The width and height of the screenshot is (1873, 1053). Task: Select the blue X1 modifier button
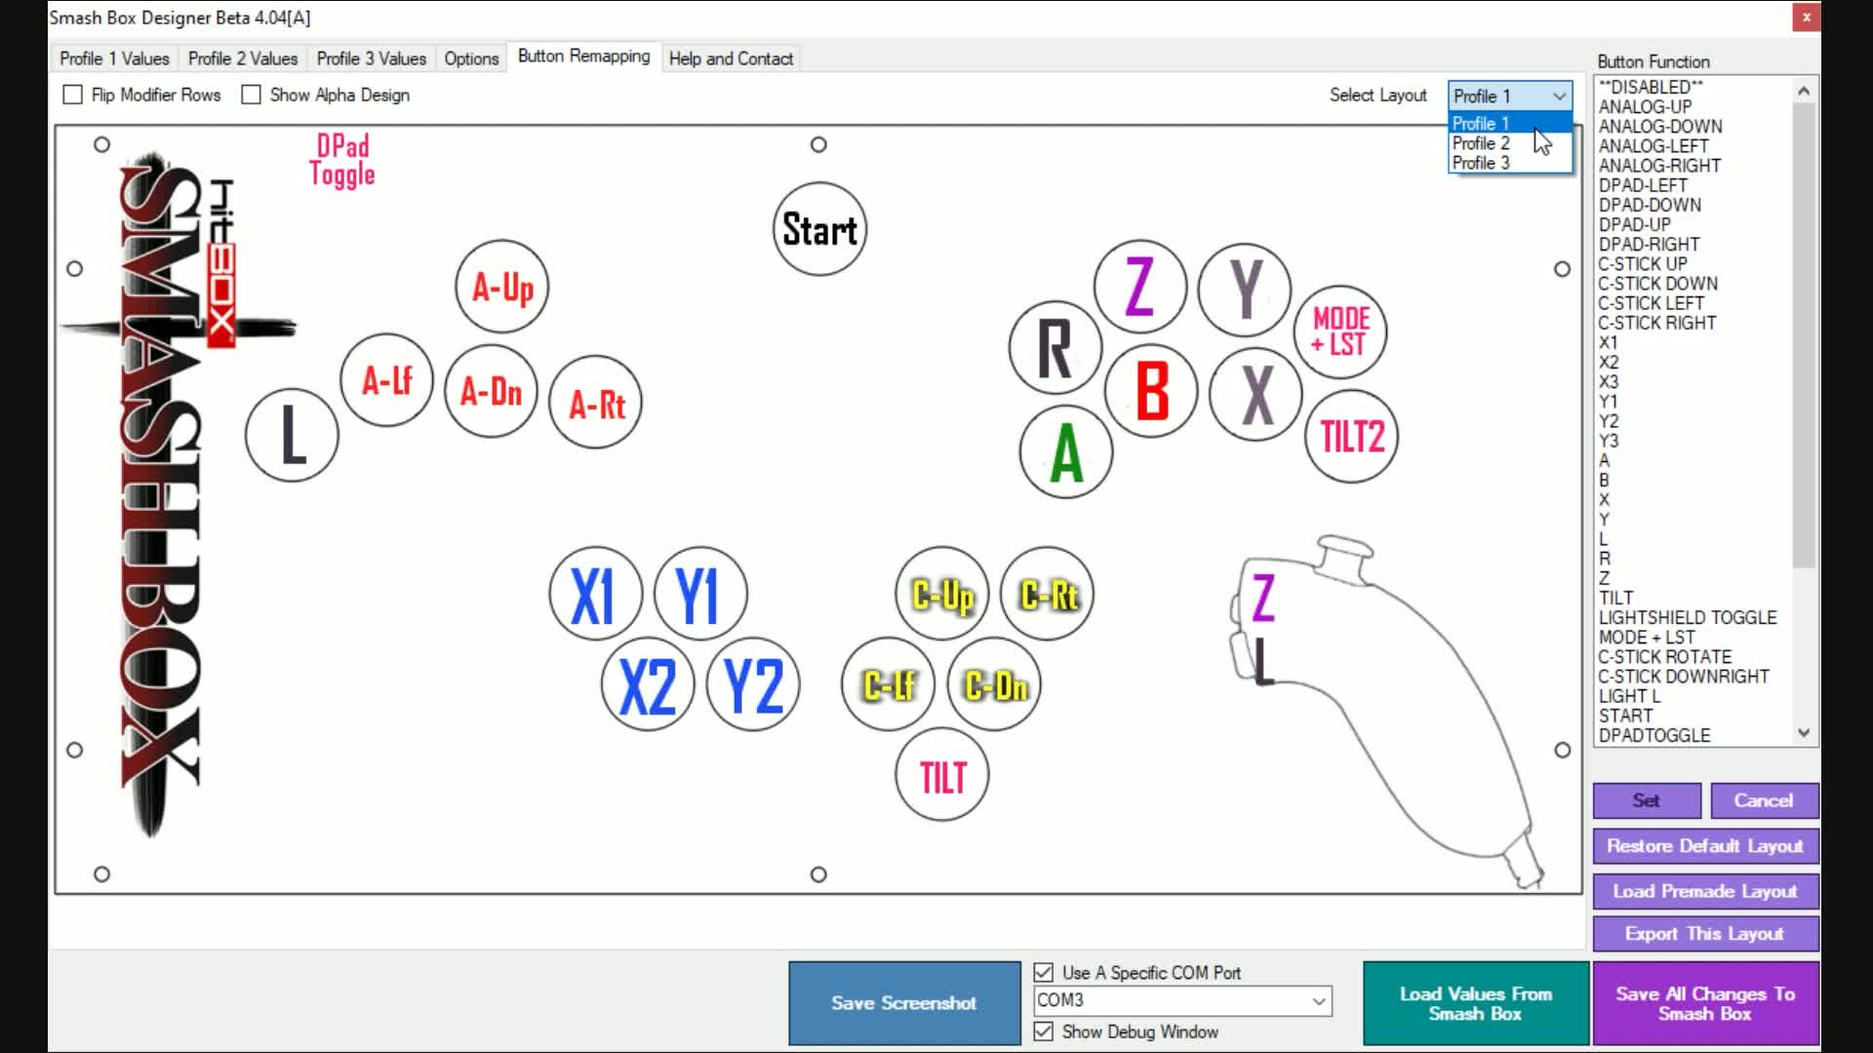pyautogui.click(x=595, y=594)
